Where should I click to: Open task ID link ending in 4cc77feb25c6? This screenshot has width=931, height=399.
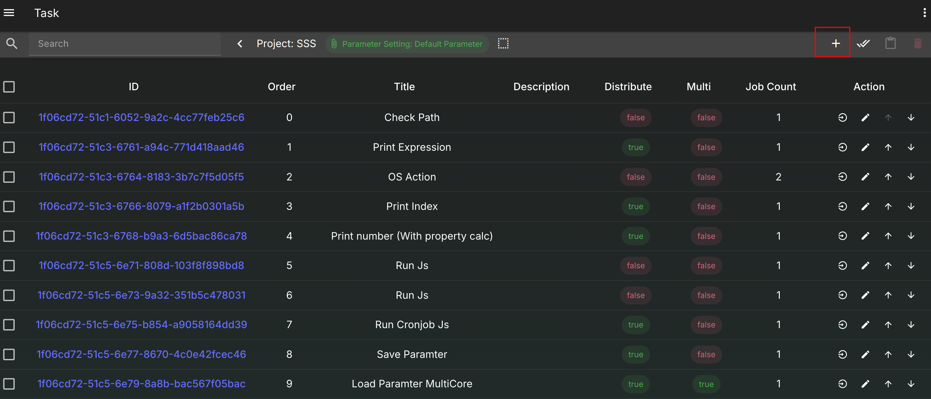click(141, 118)
